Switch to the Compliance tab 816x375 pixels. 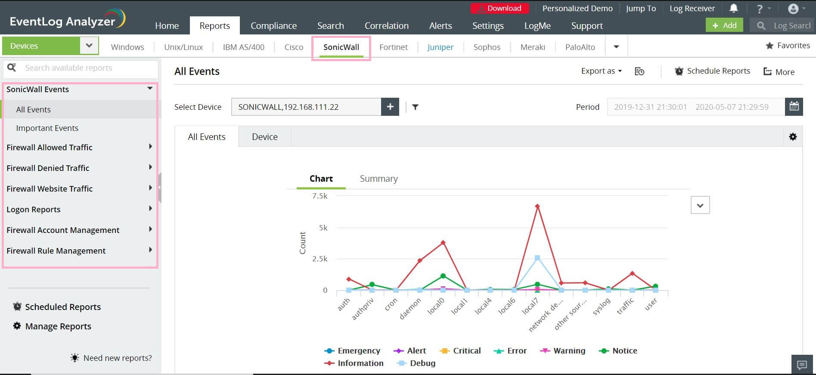[273, 26]
